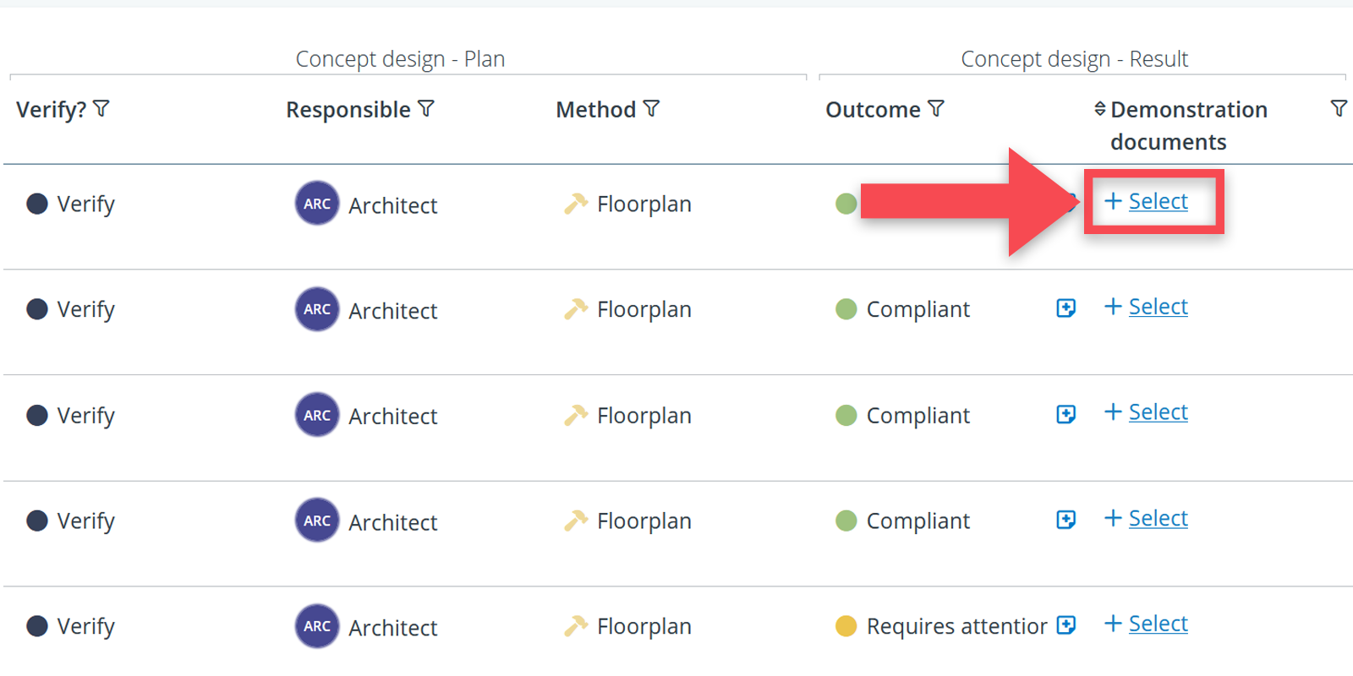Click the Demonstration documents filter icon

[x=1339, y=109]
